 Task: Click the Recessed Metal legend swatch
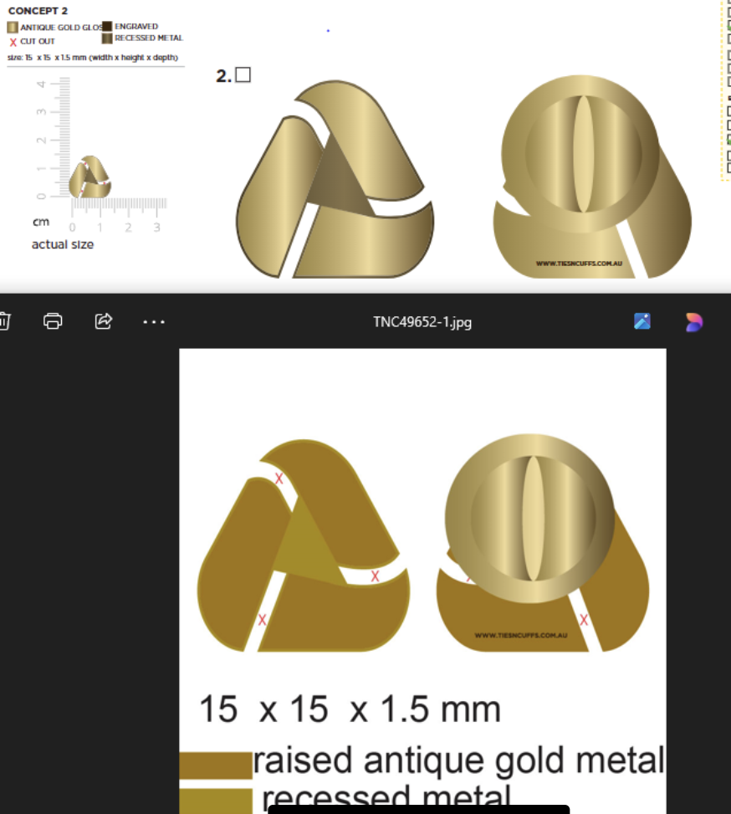[107, 38]
